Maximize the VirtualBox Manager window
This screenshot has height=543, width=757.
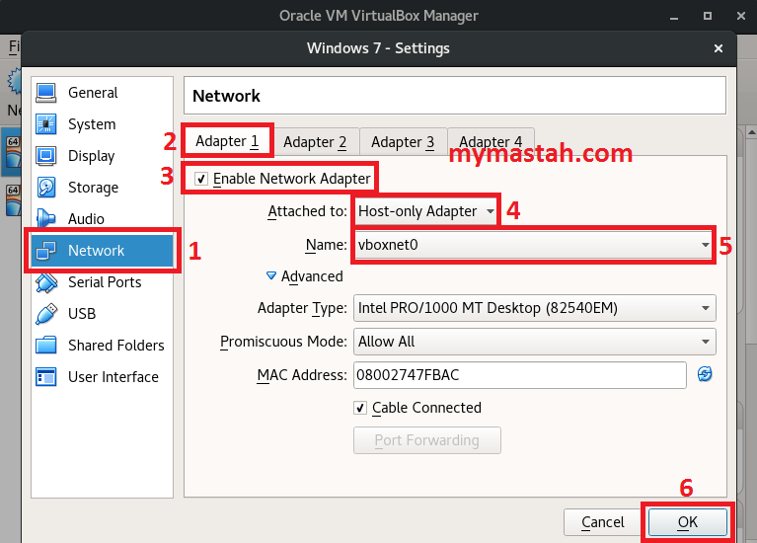pyautogui.click(x=708, y=16)
